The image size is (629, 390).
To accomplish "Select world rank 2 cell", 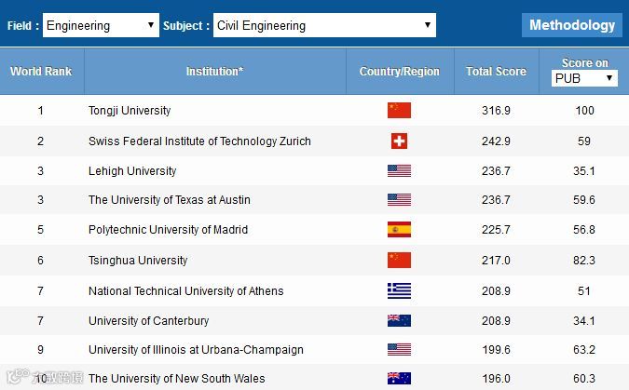I will tap(40, 141).
